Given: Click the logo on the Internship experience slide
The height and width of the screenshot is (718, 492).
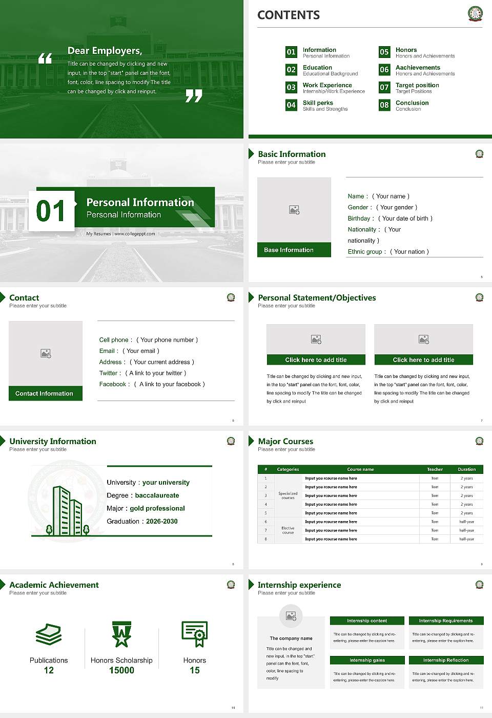Looking at the screenshot, I should tap(479, 585).
